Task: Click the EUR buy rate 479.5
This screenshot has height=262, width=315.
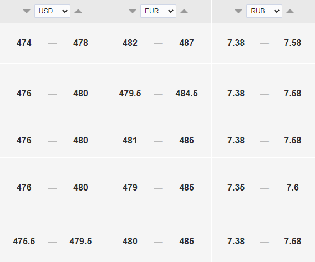Action: 130,93
